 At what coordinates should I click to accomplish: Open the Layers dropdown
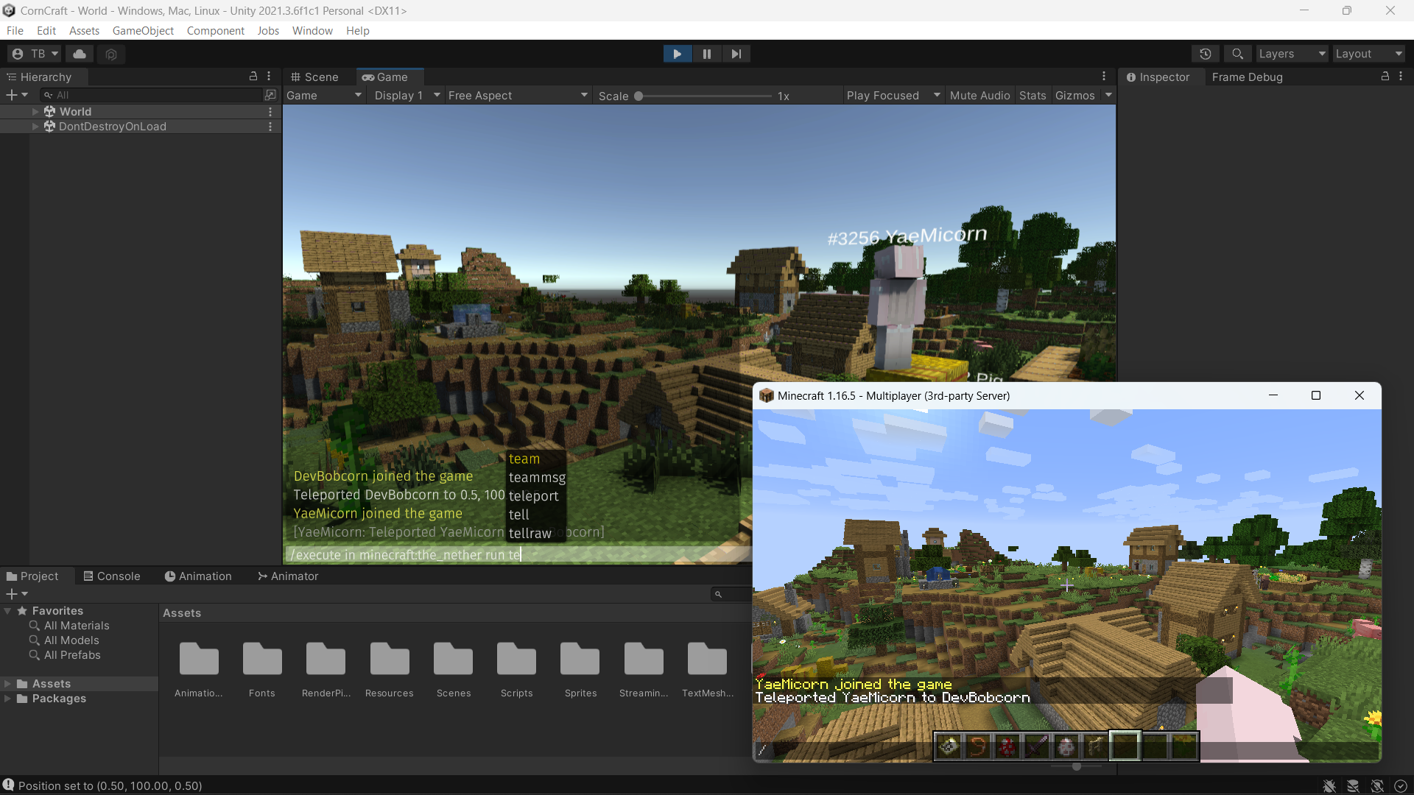pos(1291,54)
